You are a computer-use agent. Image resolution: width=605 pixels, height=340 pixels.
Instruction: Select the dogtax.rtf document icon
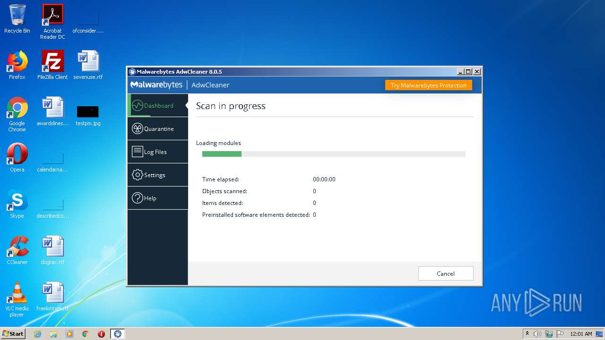52,250
